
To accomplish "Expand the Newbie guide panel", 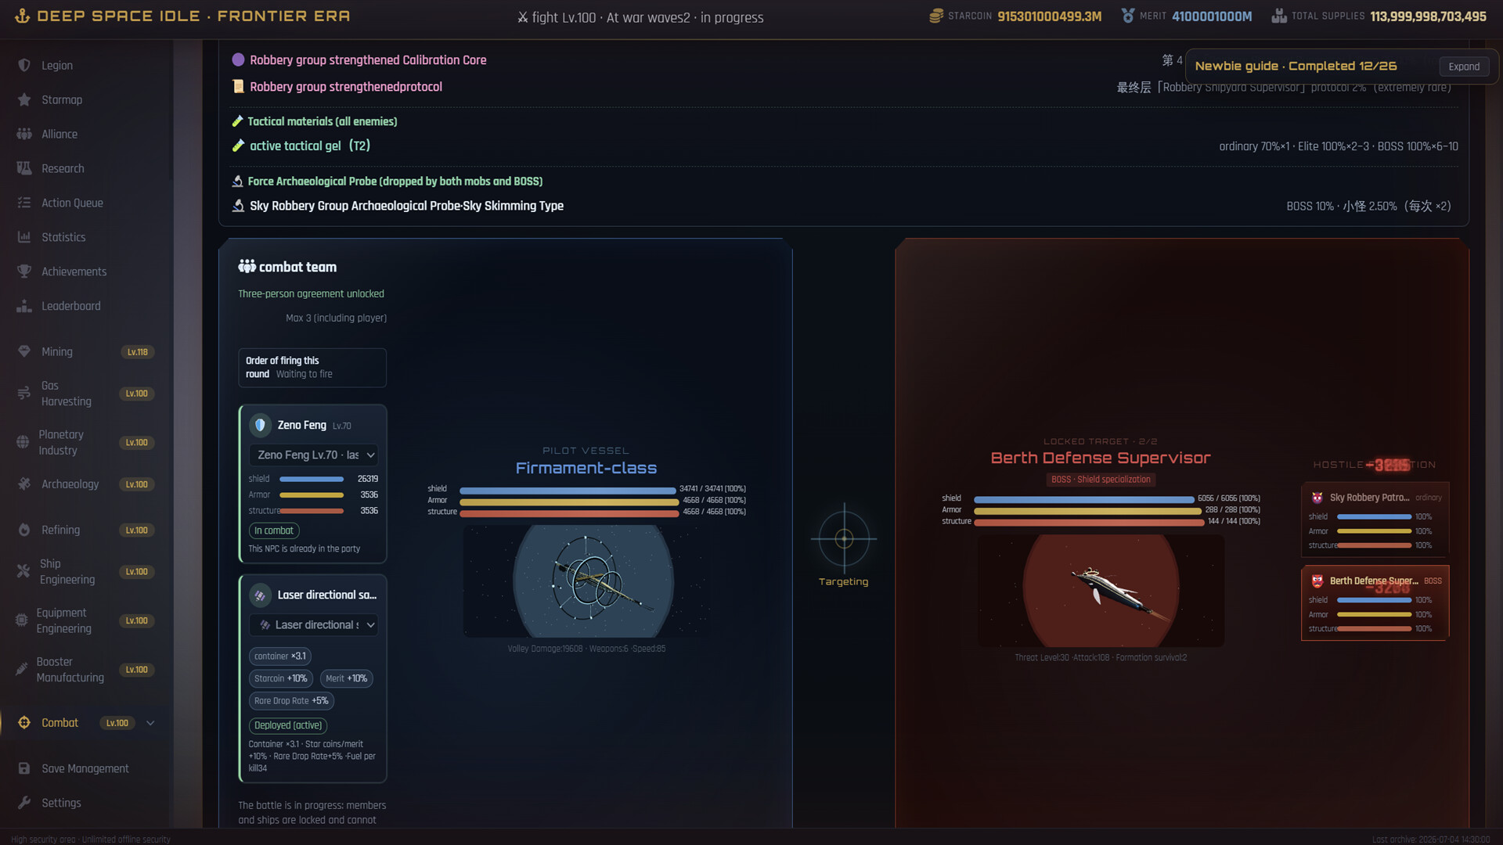I will tap(1464, 67).
